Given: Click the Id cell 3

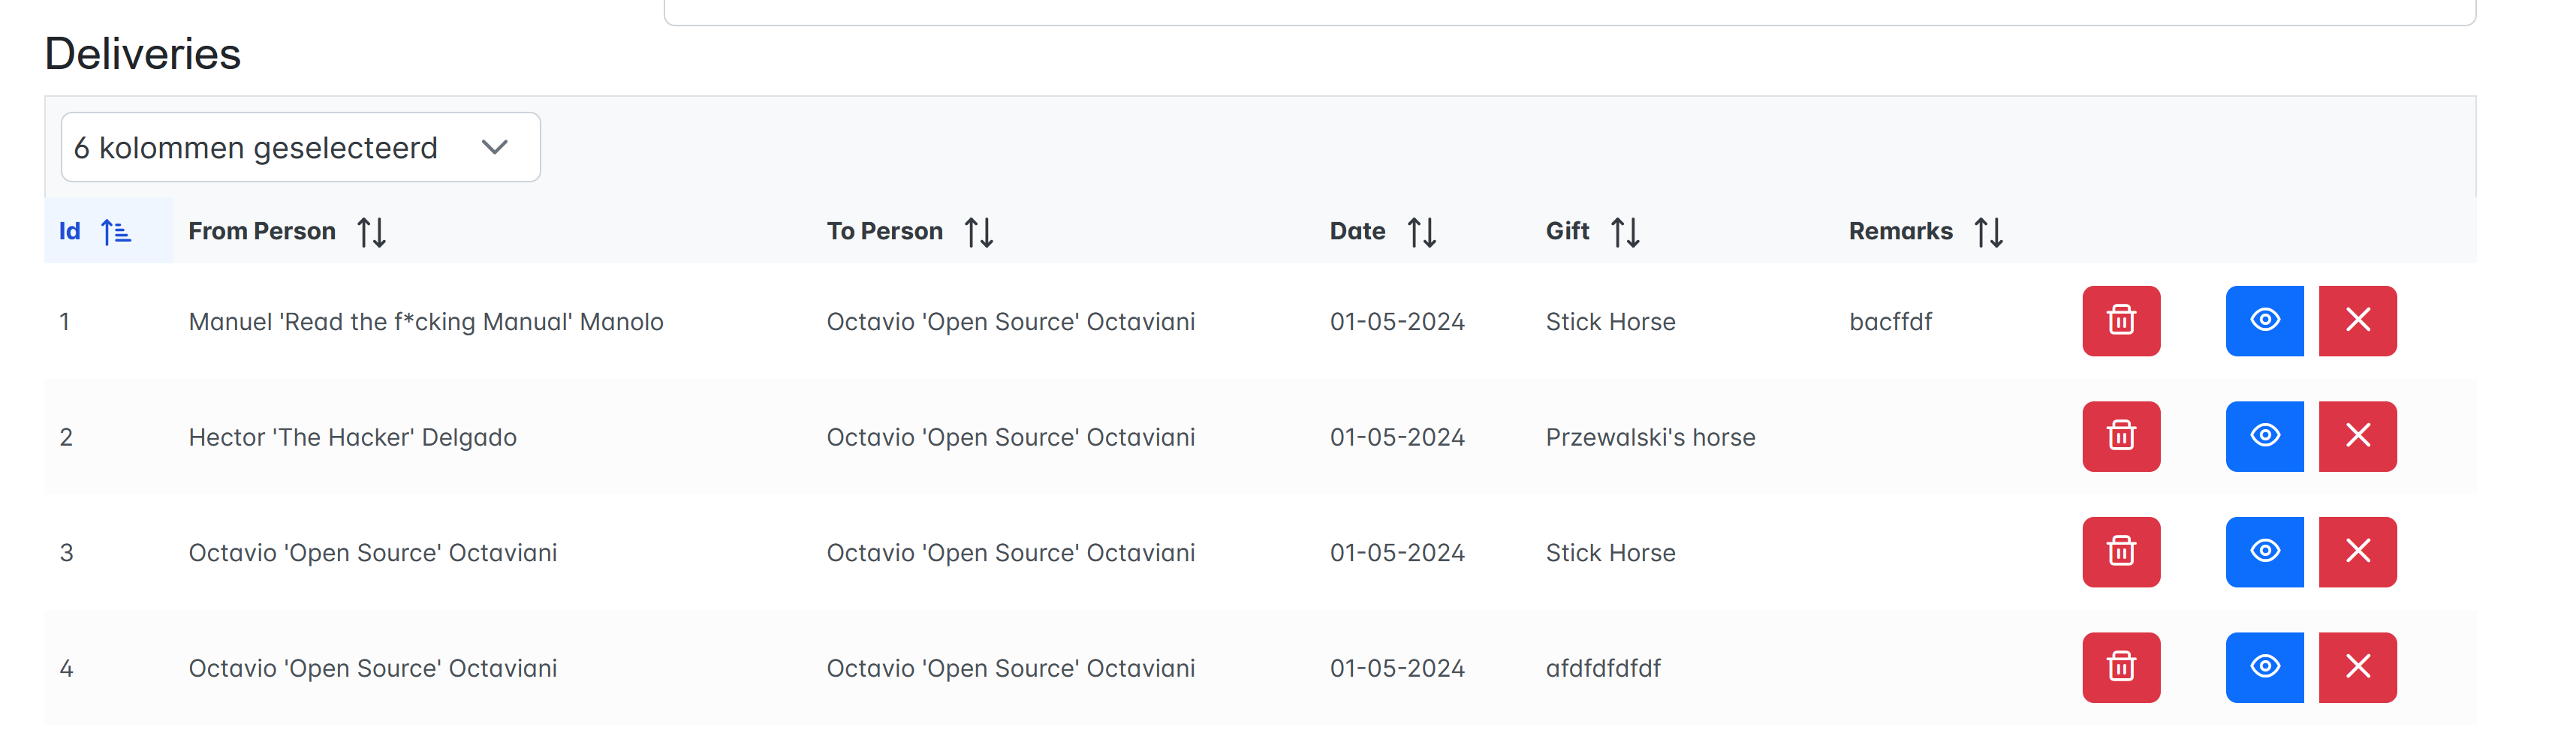Looking at the screenshot, I should [x=66, y=552].
